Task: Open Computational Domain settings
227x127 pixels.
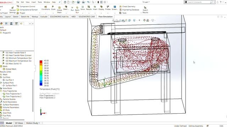Action: [27, 10]
